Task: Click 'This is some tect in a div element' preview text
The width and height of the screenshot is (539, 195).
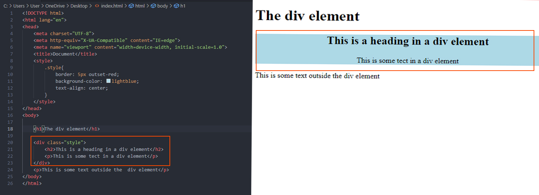Action: point(408,61)
